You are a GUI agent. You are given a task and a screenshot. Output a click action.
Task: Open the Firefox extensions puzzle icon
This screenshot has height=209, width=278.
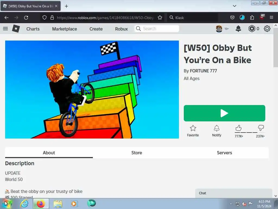252,17
